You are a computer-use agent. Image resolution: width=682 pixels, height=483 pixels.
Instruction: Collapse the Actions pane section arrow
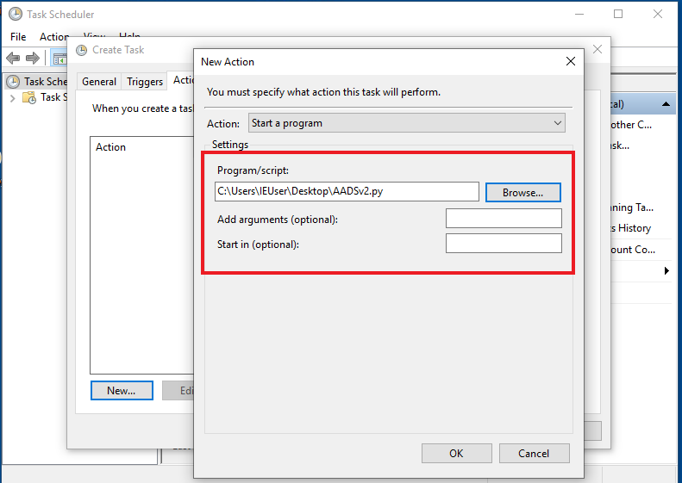point(668,104)
